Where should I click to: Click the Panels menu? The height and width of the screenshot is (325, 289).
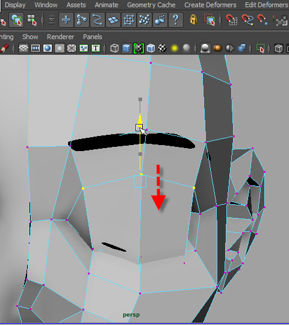(93, 37)
